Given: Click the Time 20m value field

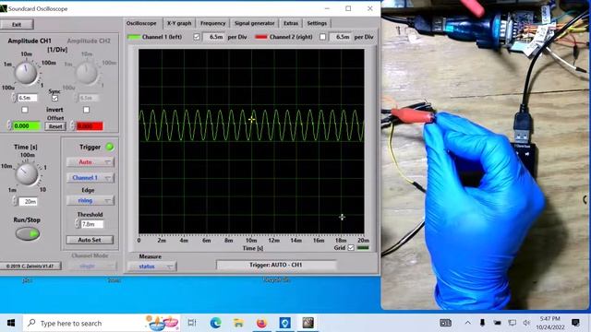Looking at the screenshot, I should coord(29,202).
